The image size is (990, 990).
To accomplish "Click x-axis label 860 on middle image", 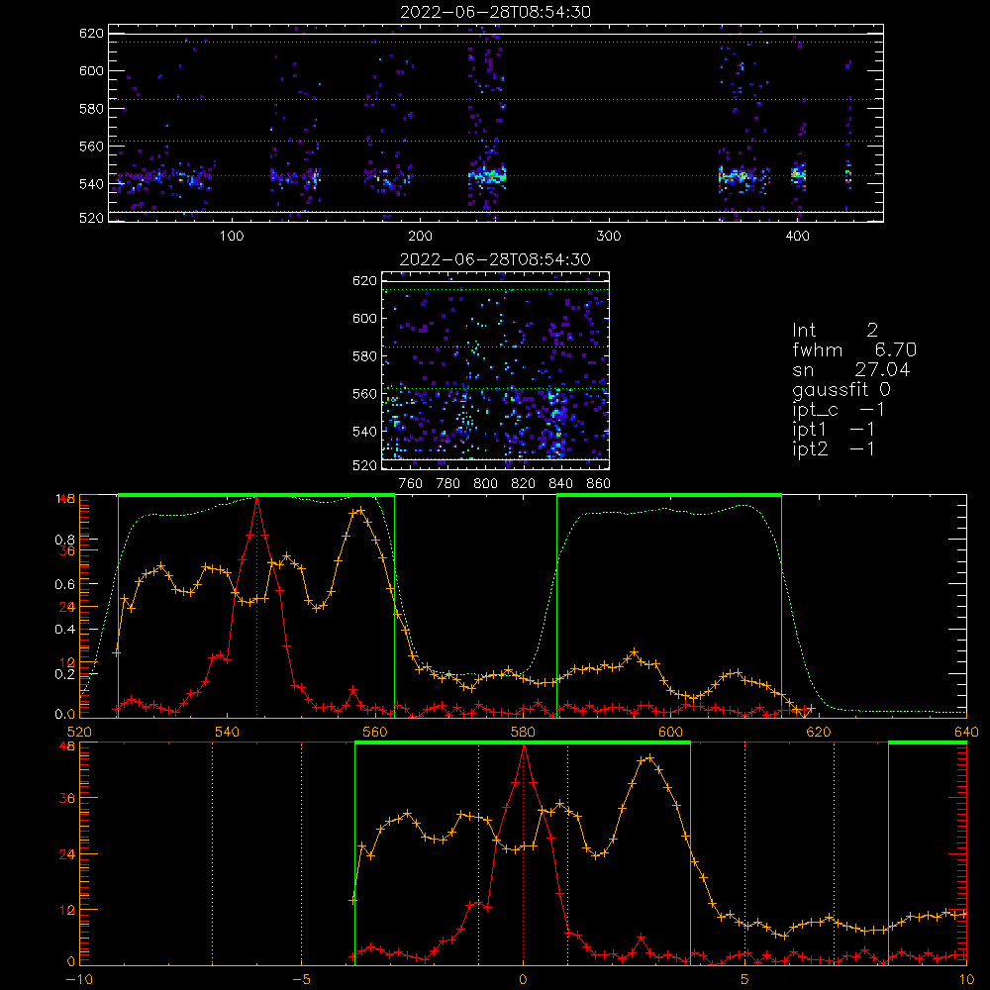I will [x=598, y=484].
